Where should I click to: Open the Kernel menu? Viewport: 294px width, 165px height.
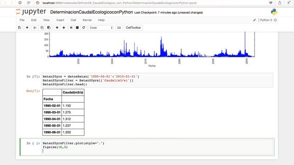[x=87, y=20]
